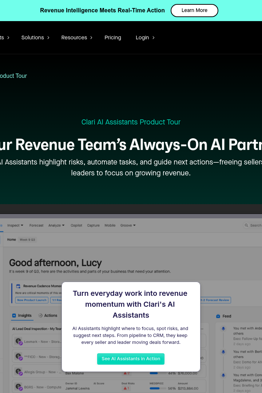This screenshot has width=262, height=393.
Task: Click the Week 9 Q3 tag
Action: pyautogui.click(x=27, y=239)
